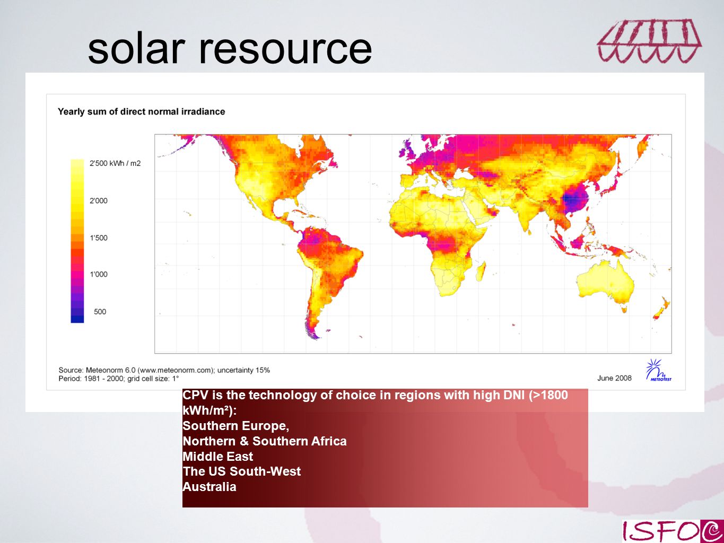
Task: Click the world irradiance map image
Action: (x=413, y=244)
